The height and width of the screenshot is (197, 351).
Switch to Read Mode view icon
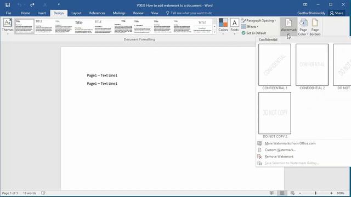[x=271, y=193]
